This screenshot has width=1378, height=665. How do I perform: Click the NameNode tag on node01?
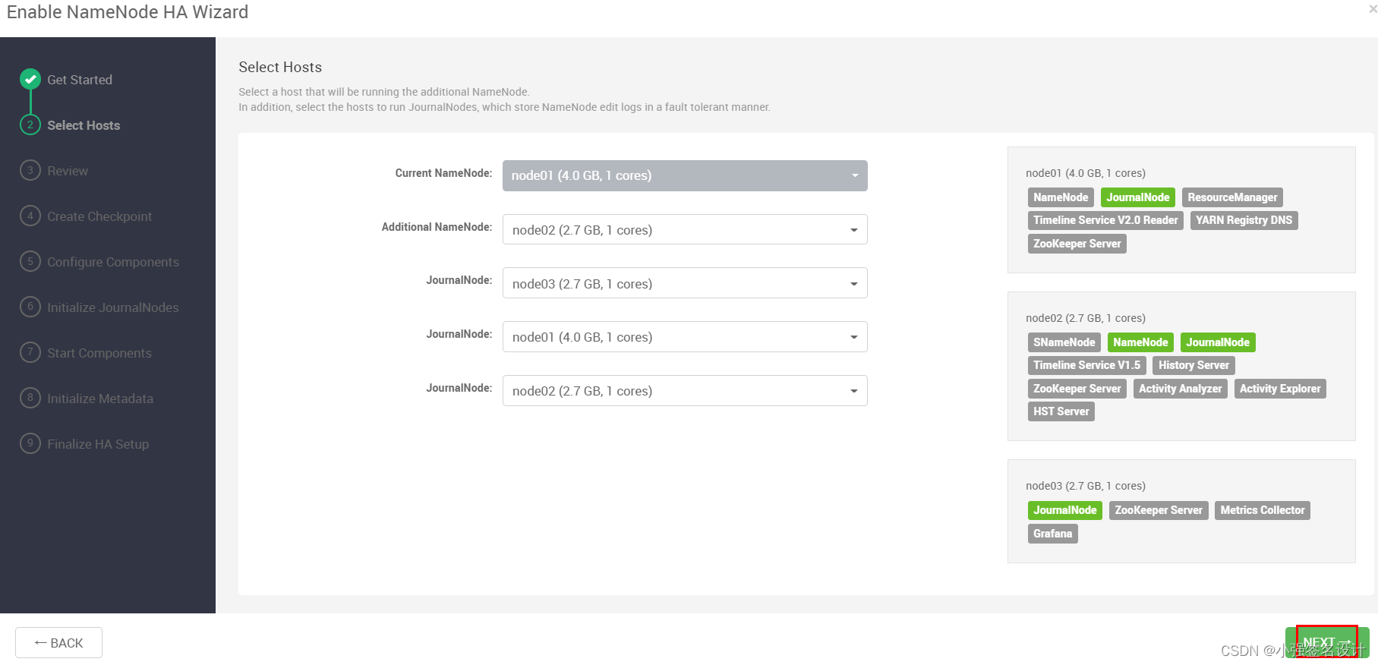click(1061, 197)
